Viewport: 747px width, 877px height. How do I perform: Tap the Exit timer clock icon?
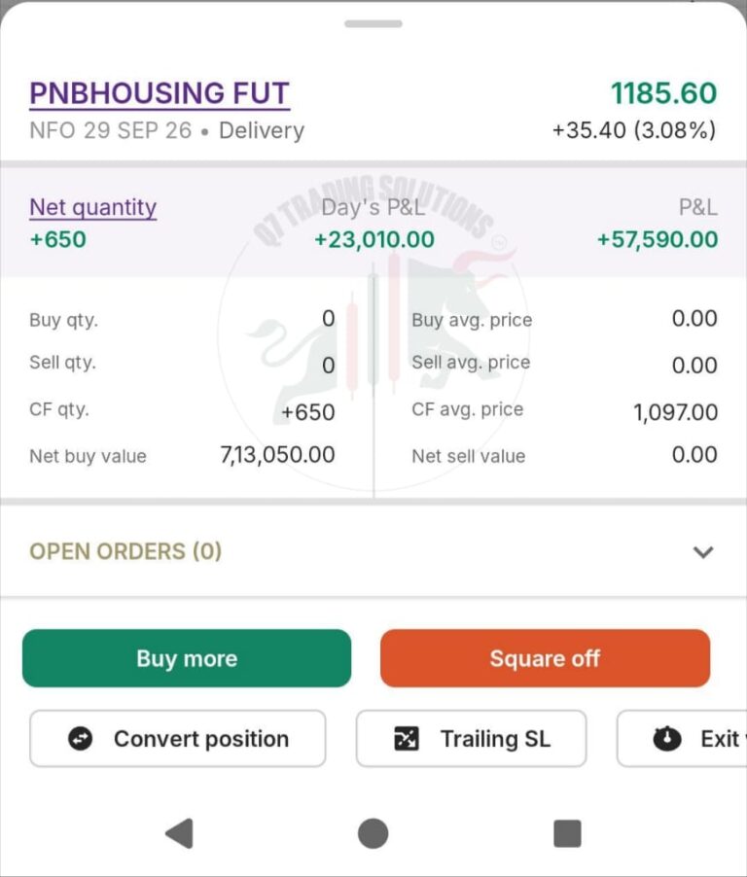pos(667,738)
